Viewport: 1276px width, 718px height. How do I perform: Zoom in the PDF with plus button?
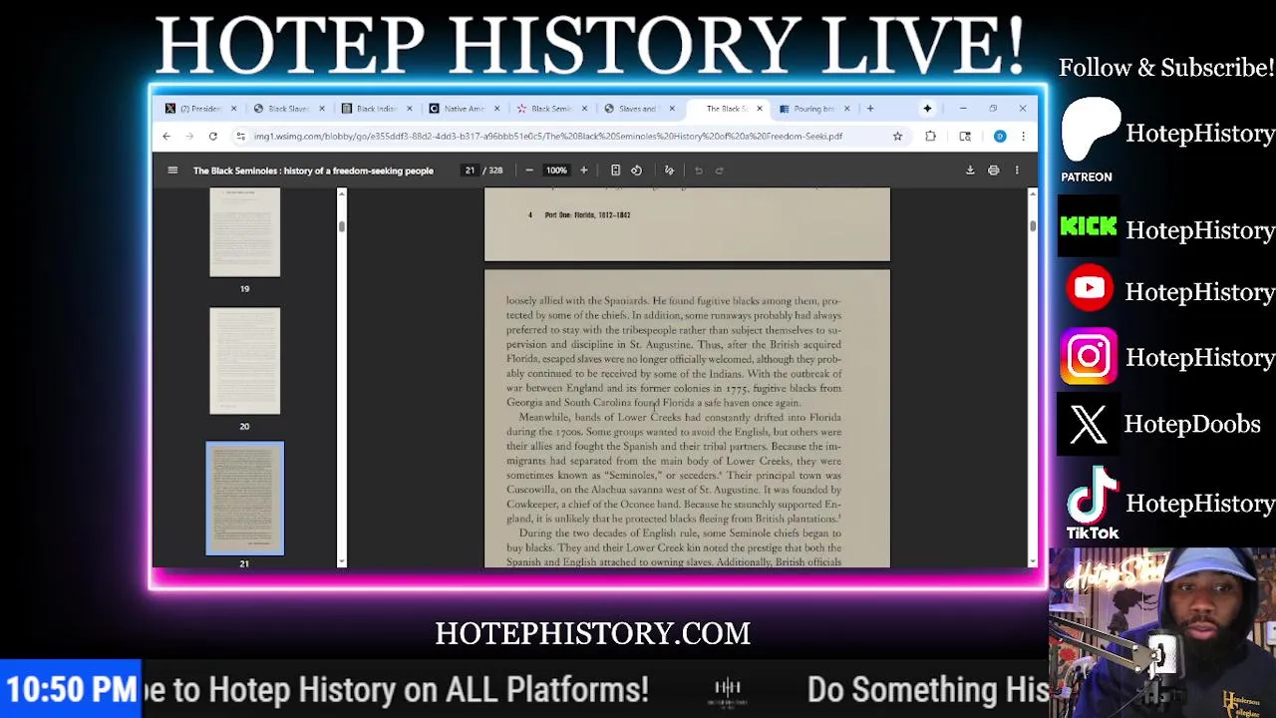point(584,171)
